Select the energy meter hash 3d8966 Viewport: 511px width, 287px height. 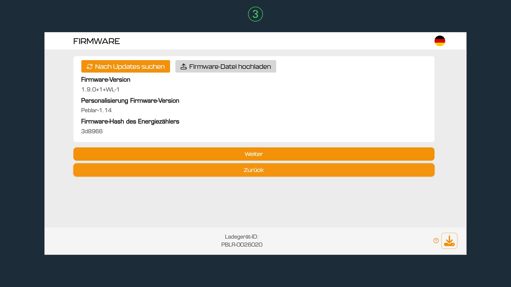(92, 131)
